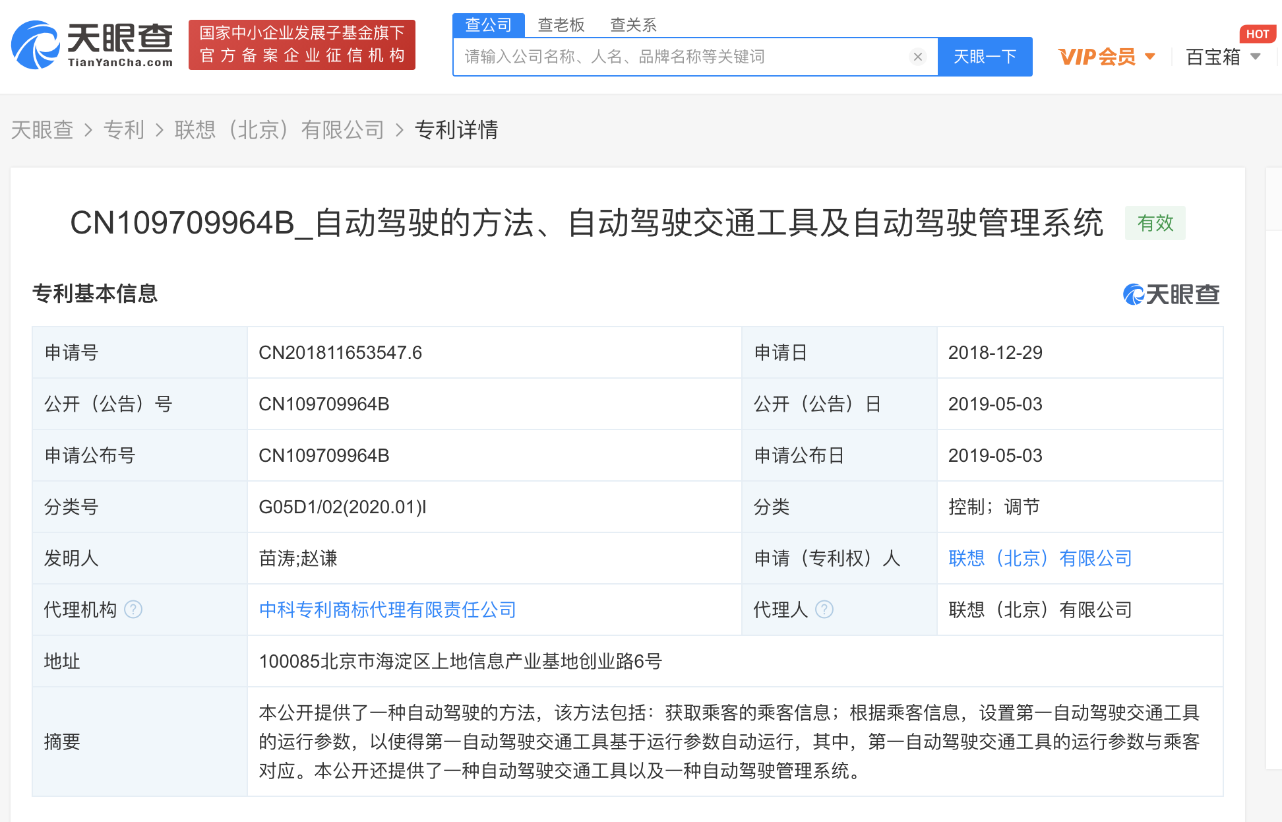
Task: Click 天眼查 watermark logo beside patent info
Action: (1171, 294)
